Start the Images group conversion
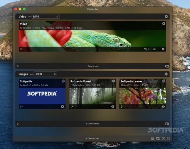The width and height of the screenshot is (190, 149). (18, 124)
